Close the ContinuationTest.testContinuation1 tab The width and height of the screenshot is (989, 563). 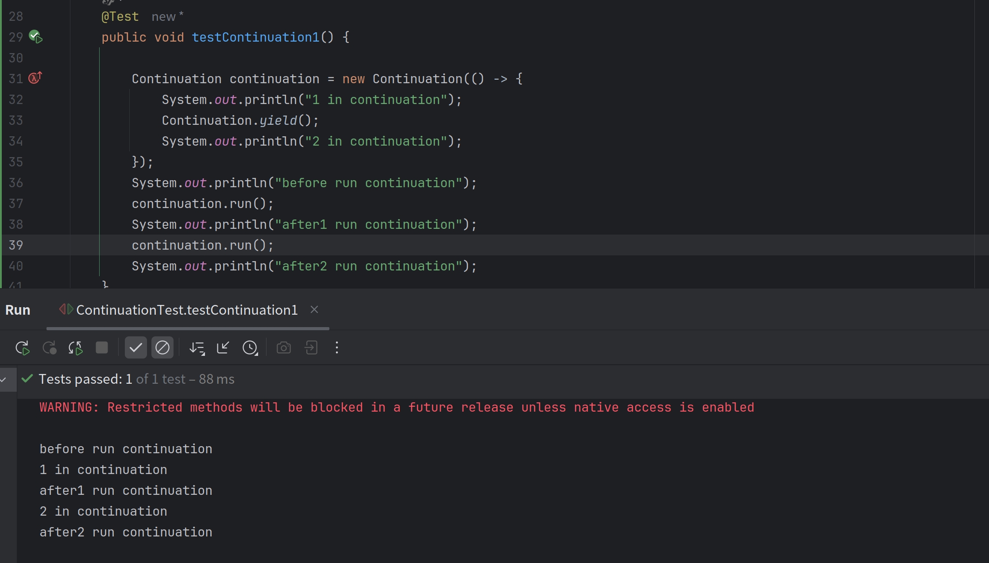click(x=314, y=309)
